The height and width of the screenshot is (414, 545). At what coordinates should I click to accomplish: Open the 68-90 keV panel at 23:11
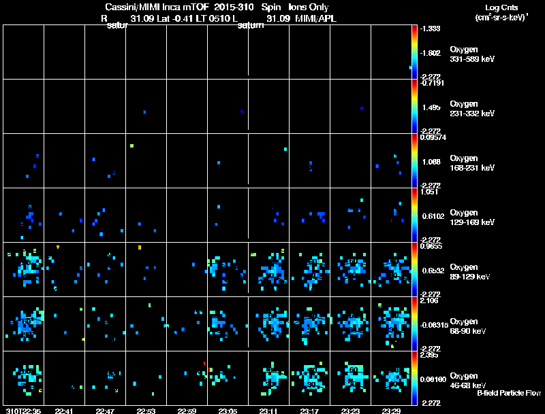(x=268, y=324)
